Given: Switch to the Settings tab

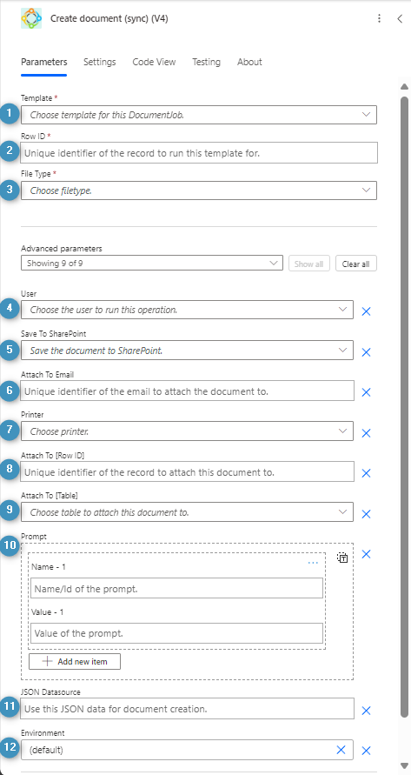Looking at the screenshot, I should [x=99, y=62].
